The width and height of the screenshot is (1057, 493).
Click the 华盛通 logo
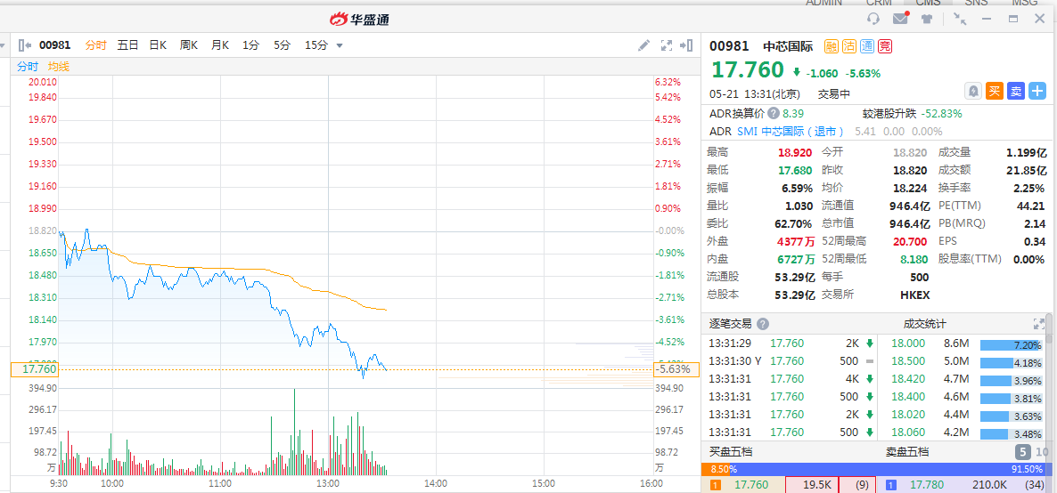point(359,19)
